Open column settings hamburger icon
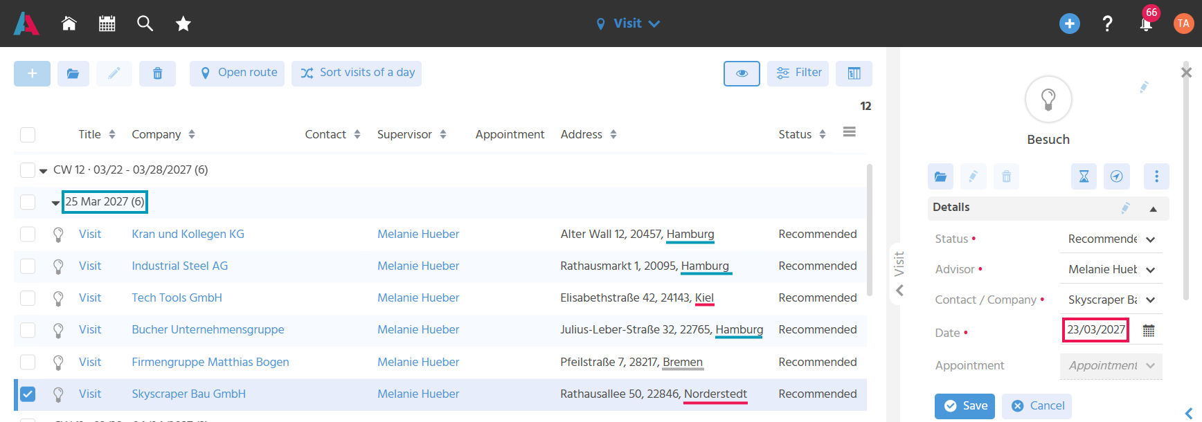1202x422 pixels. (850, 132)
